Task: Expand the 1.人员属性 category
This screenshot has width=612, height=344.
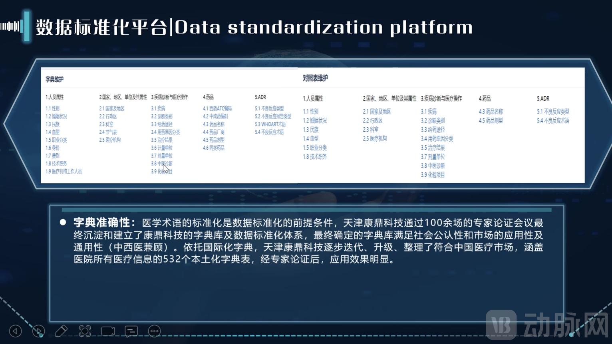Action: (x=54, y=97)
